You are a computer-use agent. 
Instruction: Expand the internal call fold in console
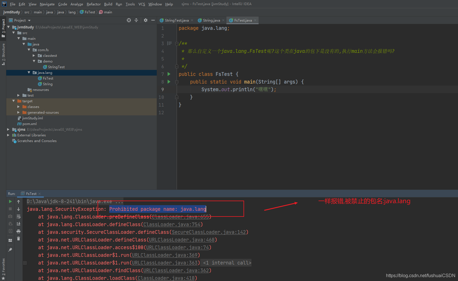pyautogui.click(x=25, y=263)
